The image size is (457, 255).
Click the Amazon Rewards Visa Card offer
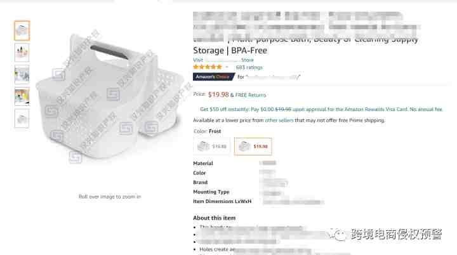(x=321, y=109)
